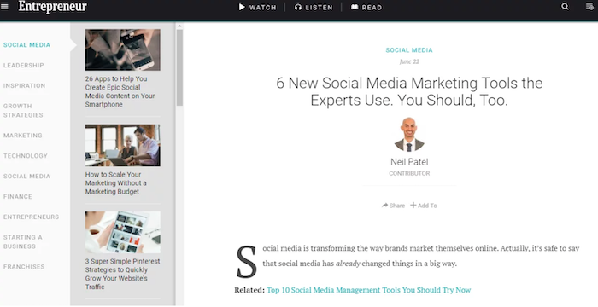Click the article list scrollbar thumb

pyautogui.click(x=179, y=68)
